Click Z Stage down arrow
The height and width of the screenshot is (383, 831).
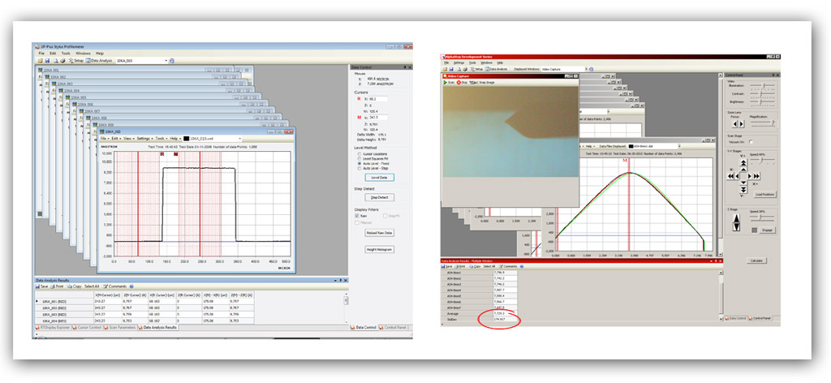(737, 226)
